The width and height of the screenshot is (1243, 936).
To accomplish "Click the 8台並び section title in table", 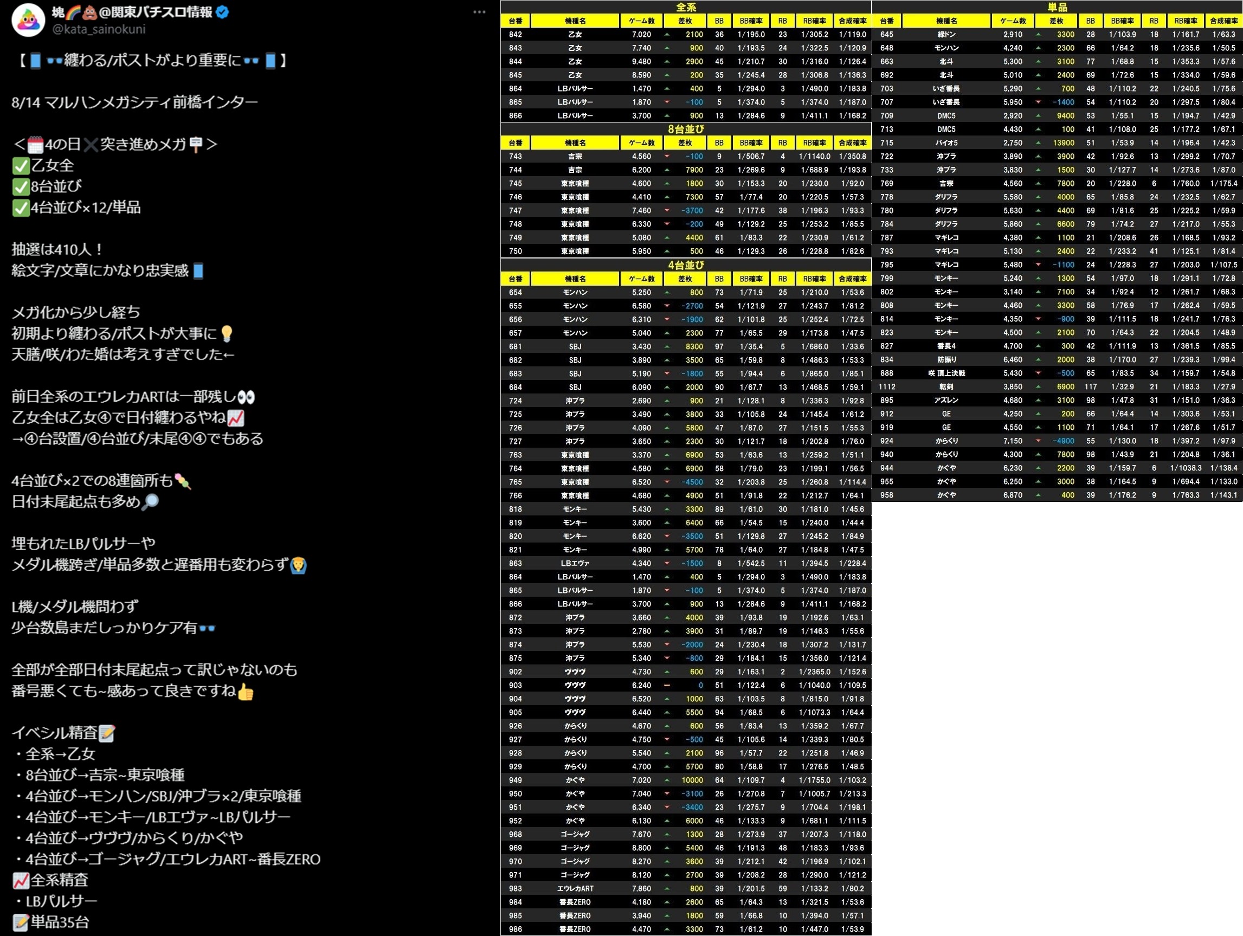I will (x=686, y=129).
